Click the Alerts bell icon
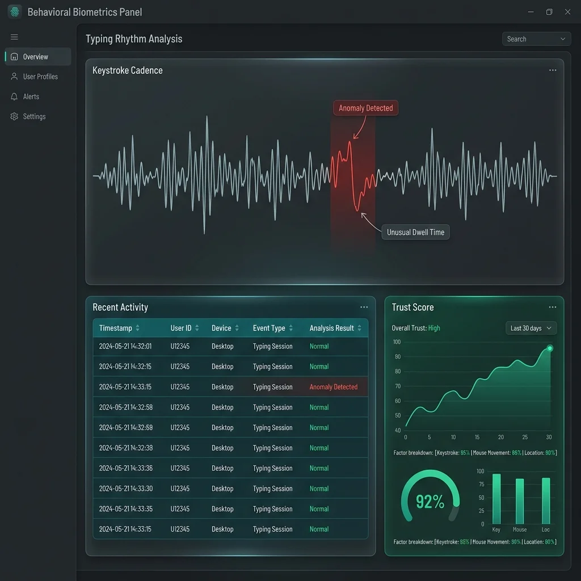Image resolution: width=581 pixels, height=581 pixels. [x=14, y=96]
